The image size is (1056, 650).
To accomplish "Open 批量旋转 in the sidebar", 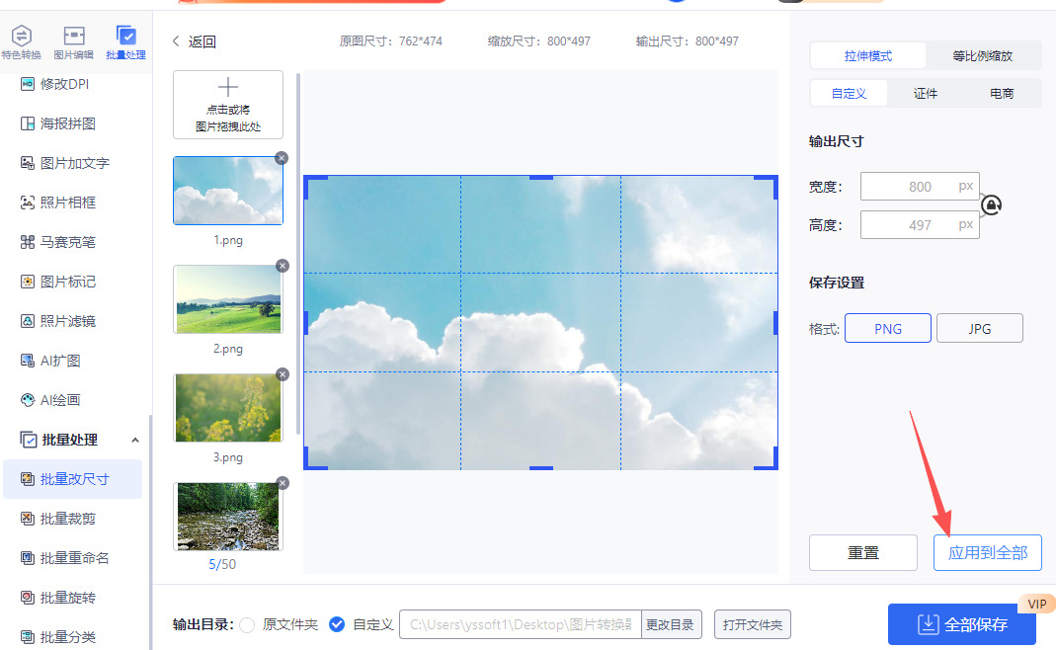I will pos(58,598).
